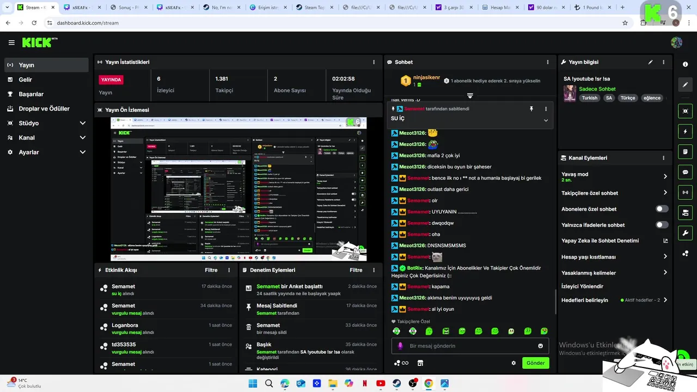Open Etkinlik Akışı three-dot menu
This screenshot has width=697, height=392.
(229, 270)
